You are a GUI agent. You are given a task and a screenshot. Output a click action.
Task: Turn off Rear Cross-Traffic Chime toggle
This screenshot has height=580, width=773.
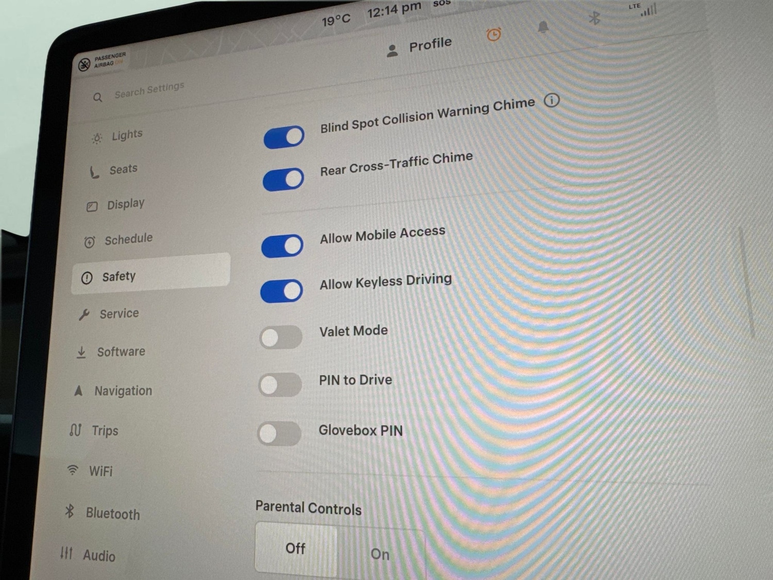[x=283, y=179]
